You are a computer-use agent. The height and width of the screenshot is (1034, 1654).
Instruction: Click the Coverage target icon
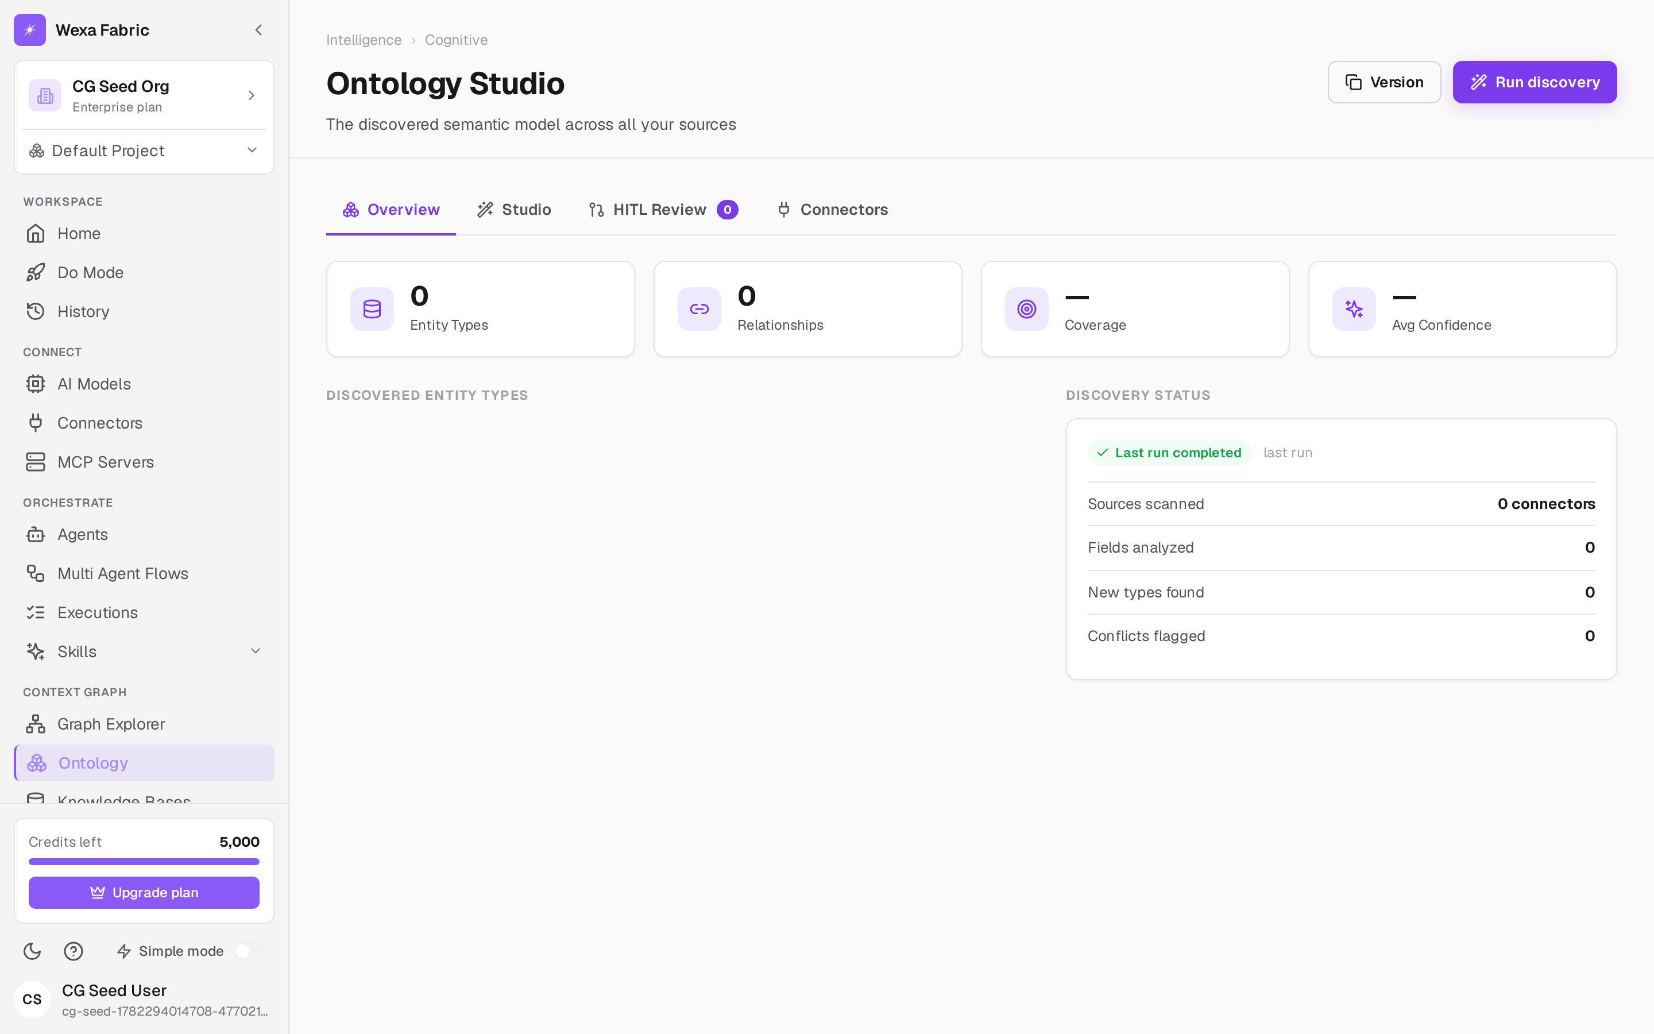tap(1027, 309)
